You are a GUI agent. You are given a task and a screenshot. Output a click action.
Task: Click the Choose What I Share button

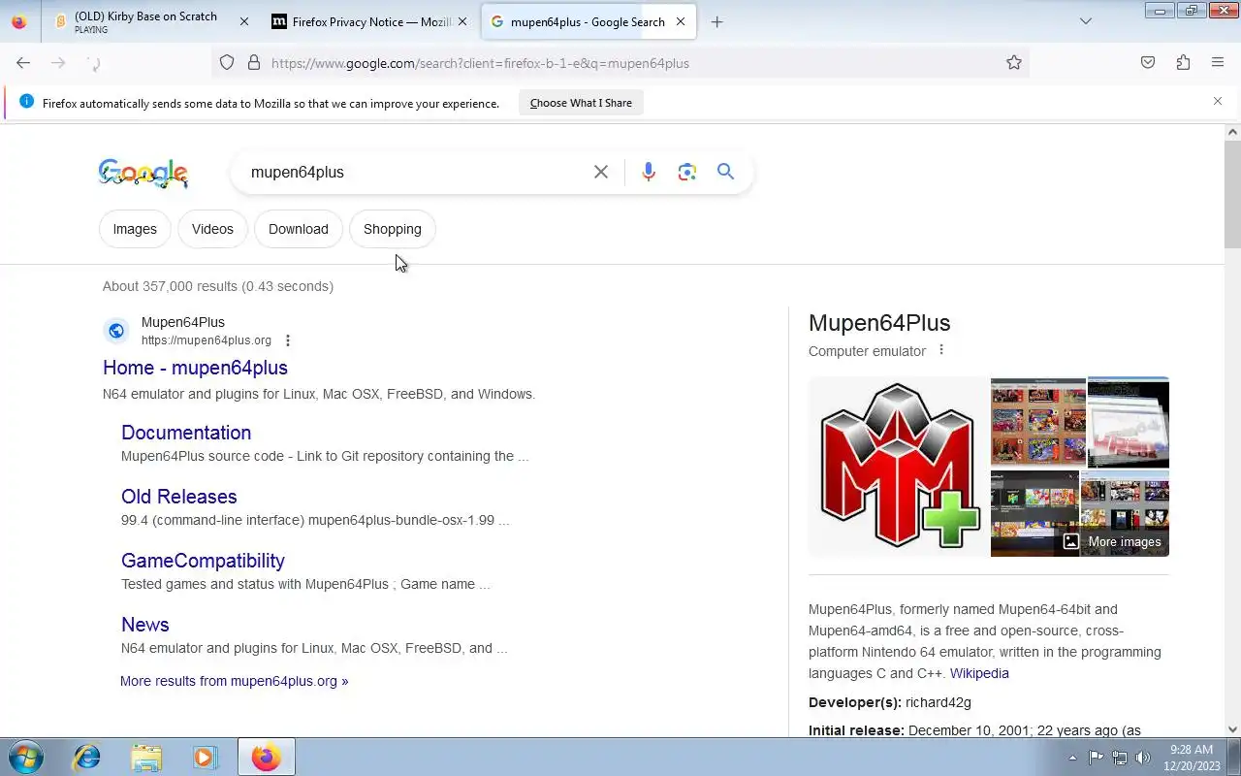point(581,103)
